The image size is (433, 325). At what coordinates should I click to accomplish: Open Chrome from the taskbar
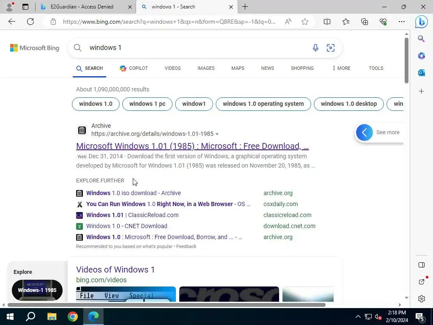(x=73, y=317)
